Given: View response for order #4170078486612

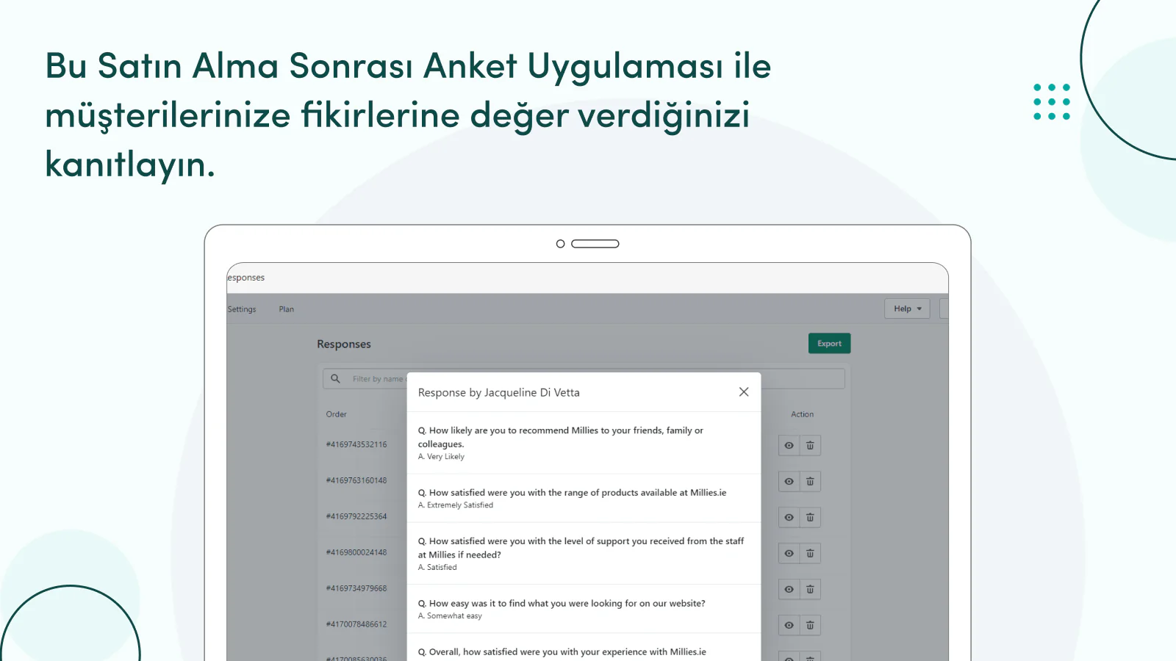Looking at the screenshot, I should pos(789,625).
